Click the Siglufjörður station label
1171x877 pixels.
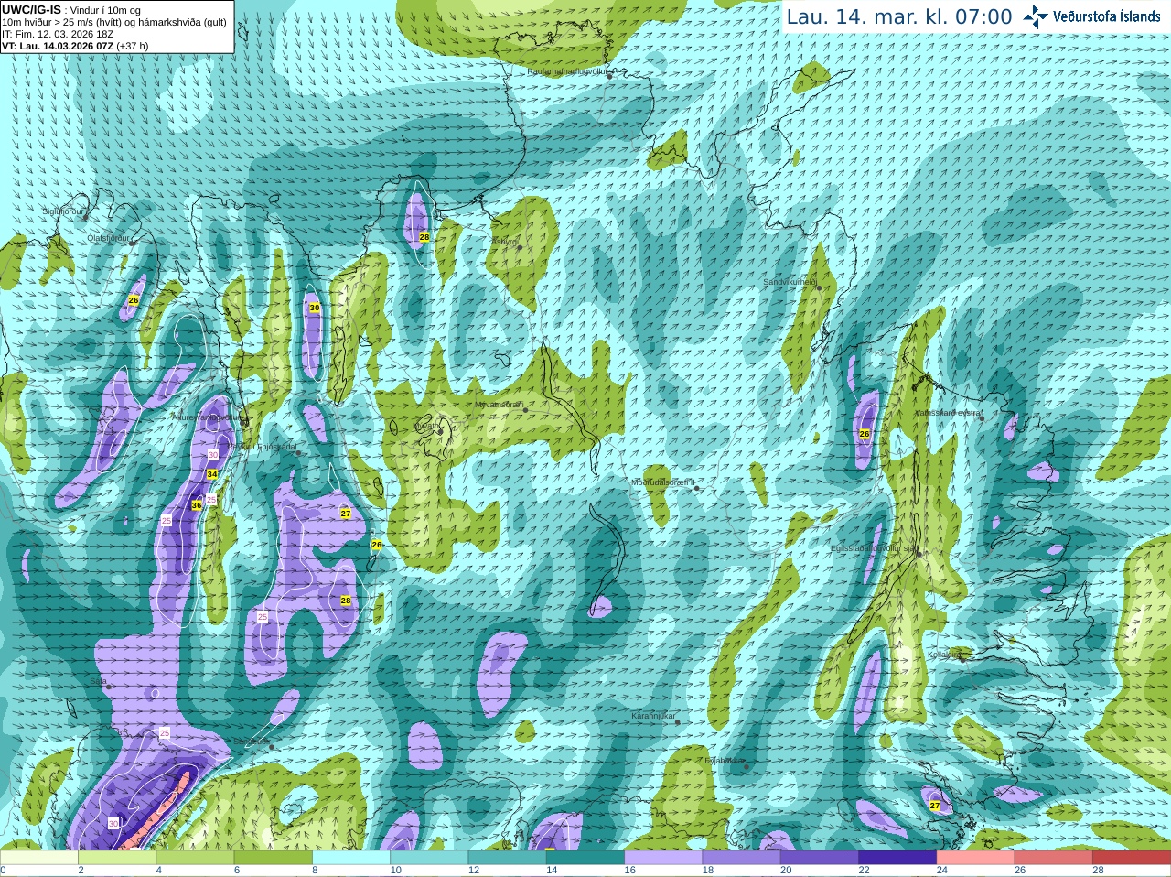pos(63,211)
